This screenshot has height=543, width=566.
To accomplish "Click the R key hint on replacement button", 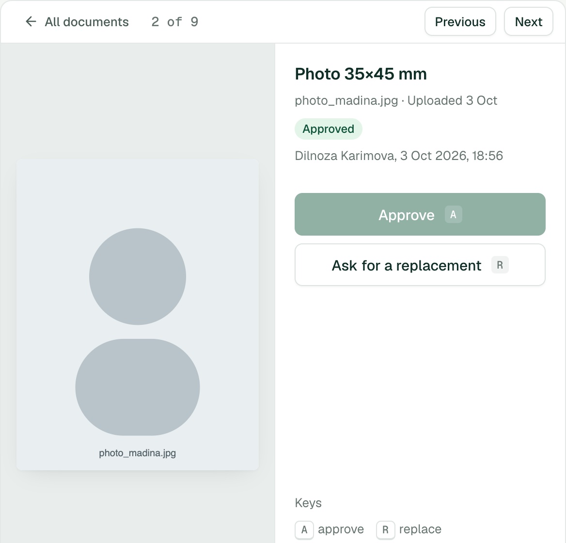I will [x=500, y=265].
